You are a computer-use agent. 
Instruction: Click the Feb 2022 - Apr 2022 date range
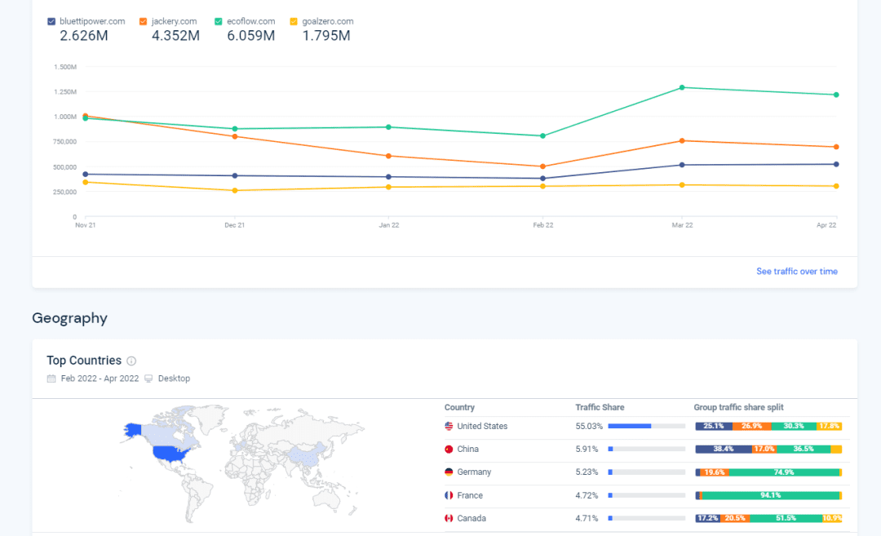100,379
